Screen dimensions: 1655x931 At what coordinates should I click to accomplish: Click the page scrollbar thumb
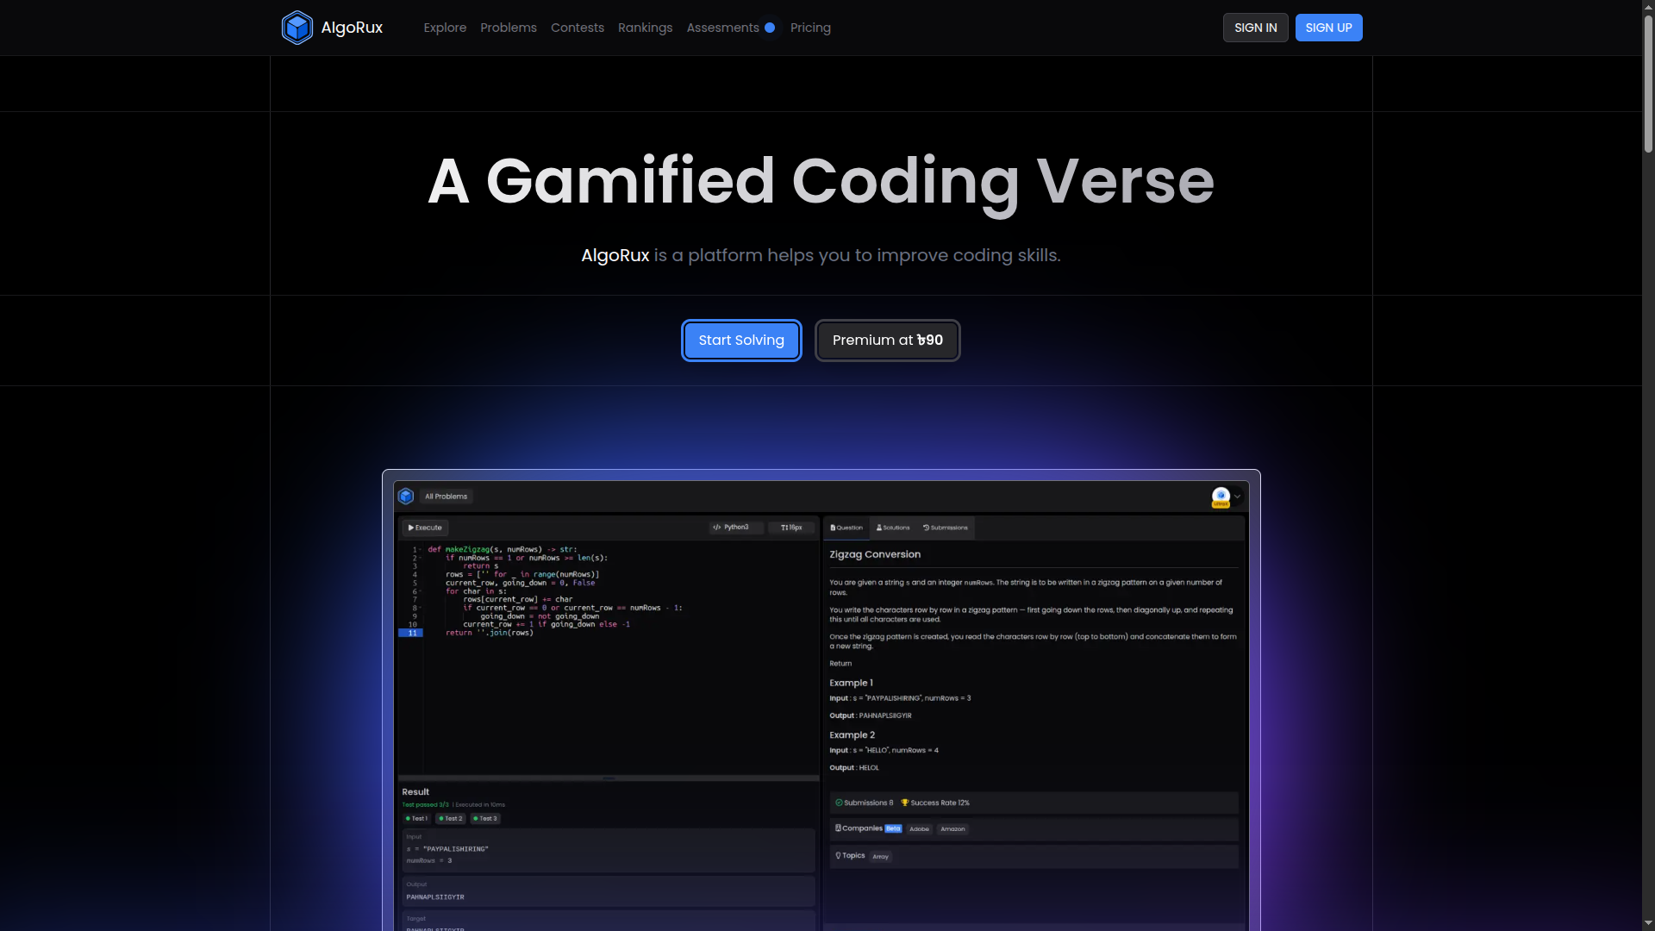tap(1648, 84)
